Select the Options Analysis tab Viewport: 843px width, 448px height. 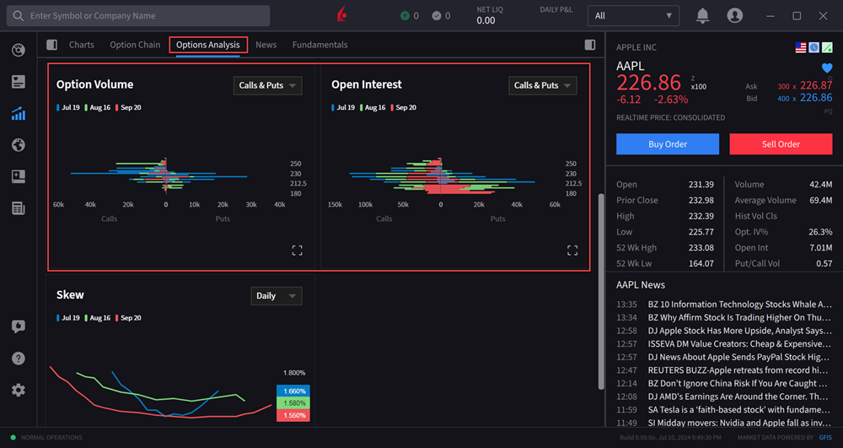208,45
